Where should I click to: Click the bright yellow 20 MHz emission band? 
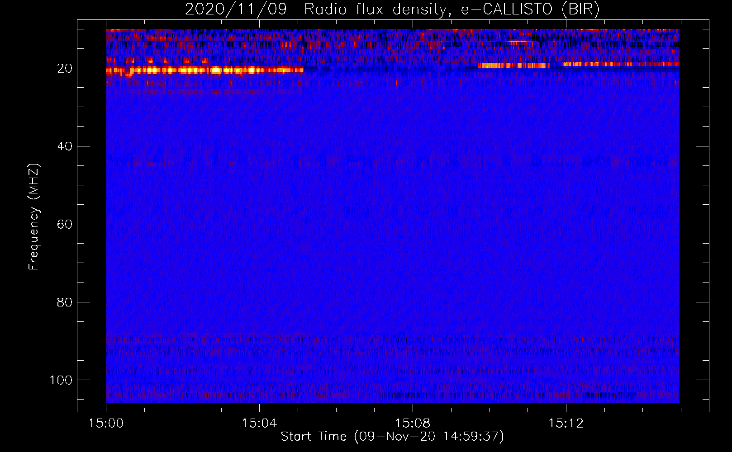tap(205, 70)
